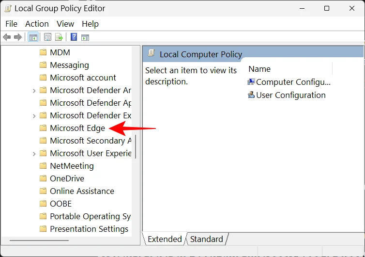The image size is (365, 257).
Task: Select the Microsoft Edge tree item
Action: pyautogui.click(x=77, y=128)
